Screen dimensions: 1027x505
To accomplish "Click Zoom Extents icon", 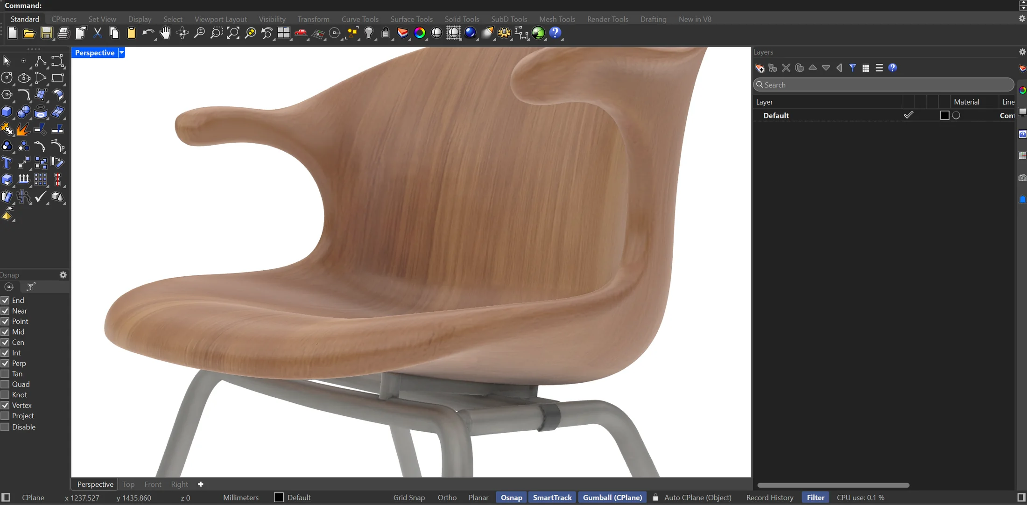I will [233, 33].
